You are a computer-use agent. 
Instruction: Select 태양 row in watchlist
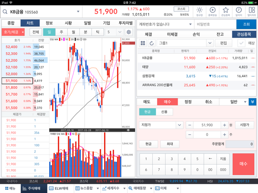[196, 67]
